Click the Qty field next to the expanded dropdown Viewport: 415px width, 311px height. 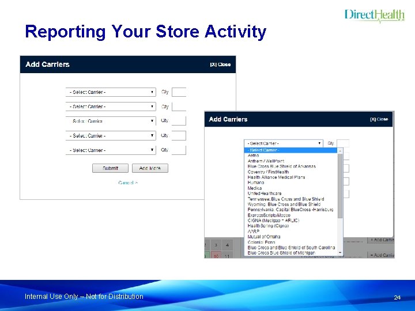(343, 143)
